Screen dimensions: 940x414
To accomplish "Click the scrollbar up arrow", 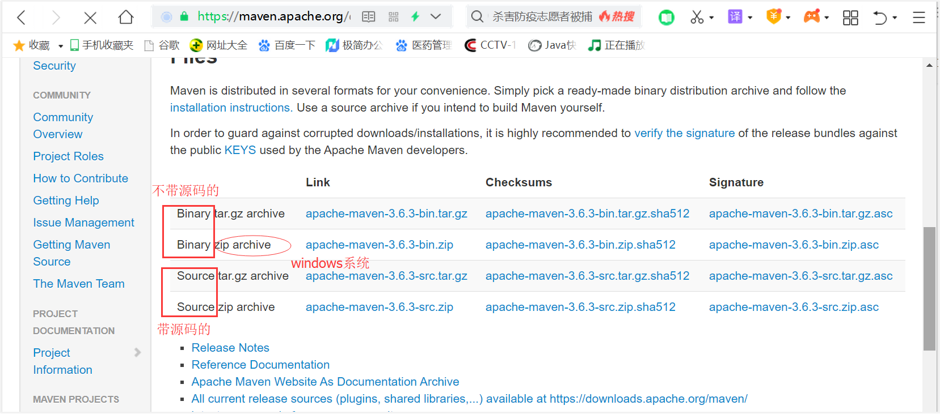I will pyautogui.click(x=929, y=66).
